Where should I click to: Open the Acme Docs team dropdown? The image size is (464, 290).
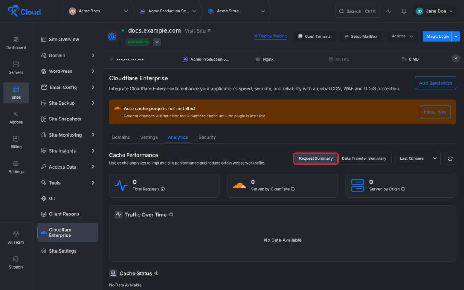point(98,11)
